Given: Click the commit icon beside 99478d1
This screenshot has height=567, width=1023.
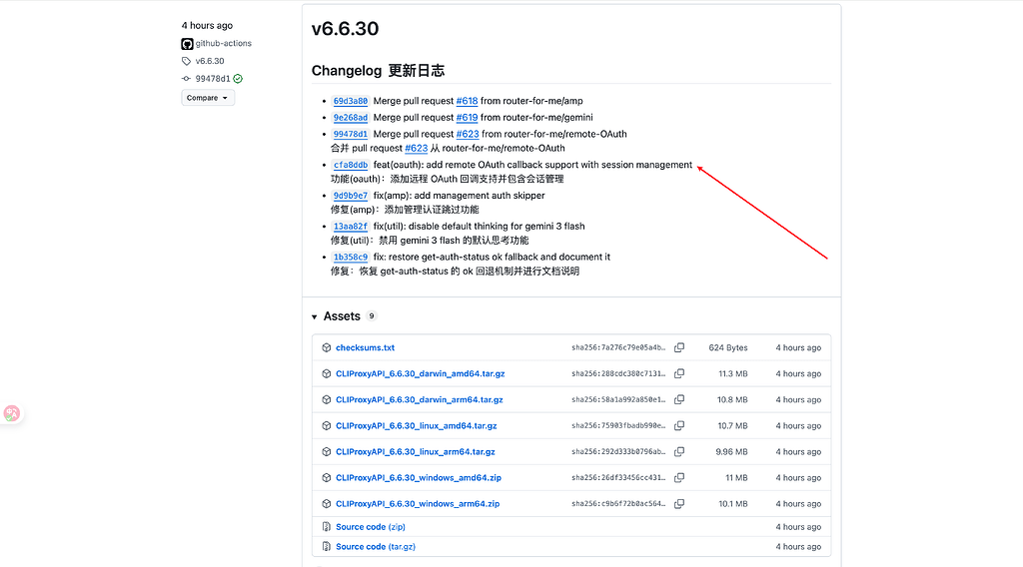Looking at the screenshot, I should tap(187, 78).
